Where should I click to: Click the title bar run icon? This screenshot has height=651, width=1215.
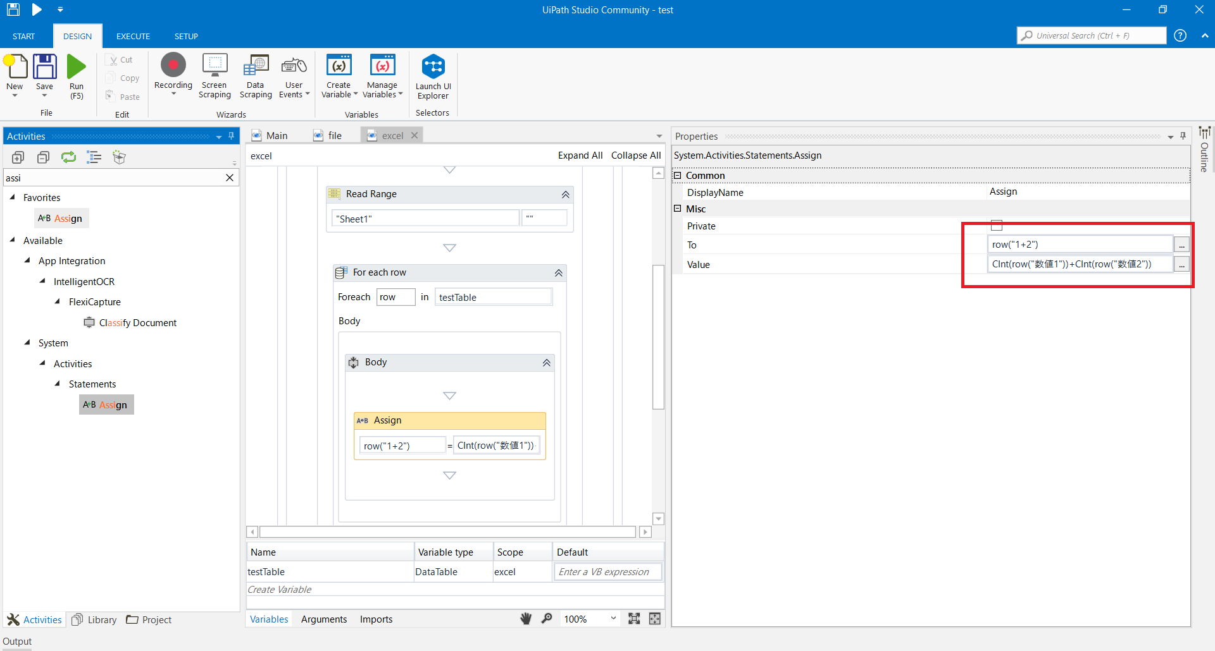pyautogui.click(x=37, y=9)
